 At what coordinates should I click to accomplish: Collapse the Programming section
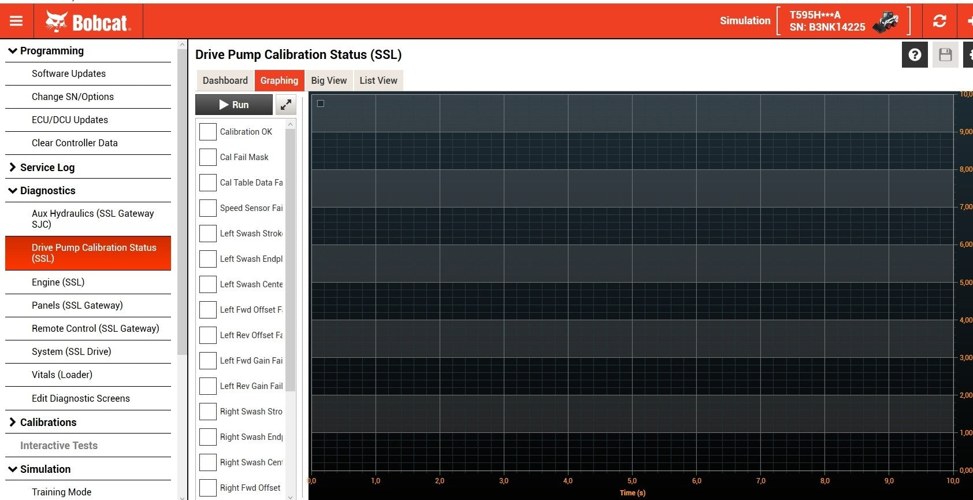click(12, 51)
